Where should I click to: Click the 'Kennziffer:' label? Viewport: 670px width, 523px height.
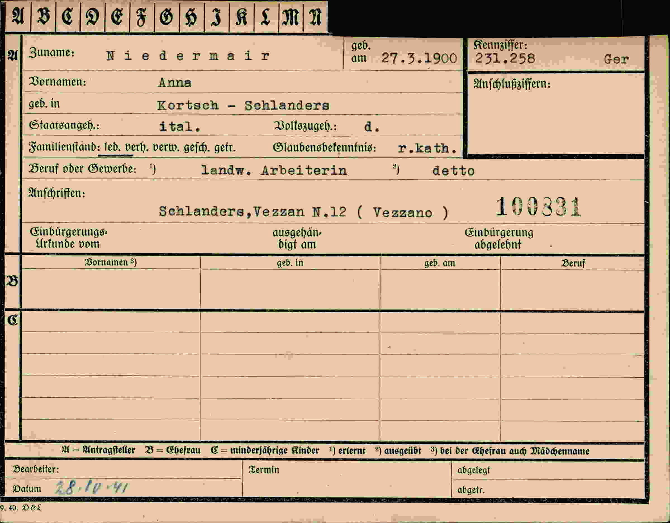pos(500,45)
